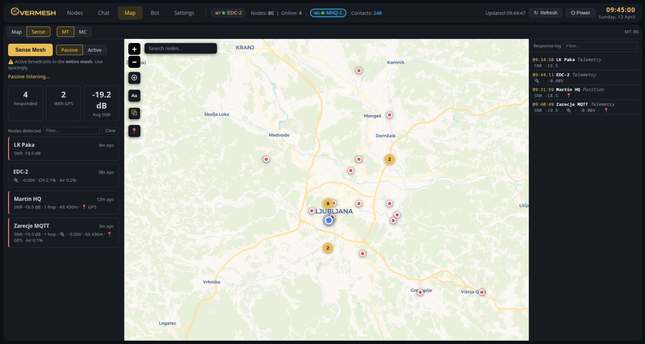Switch to Passive sensing mode

[70, 50]
